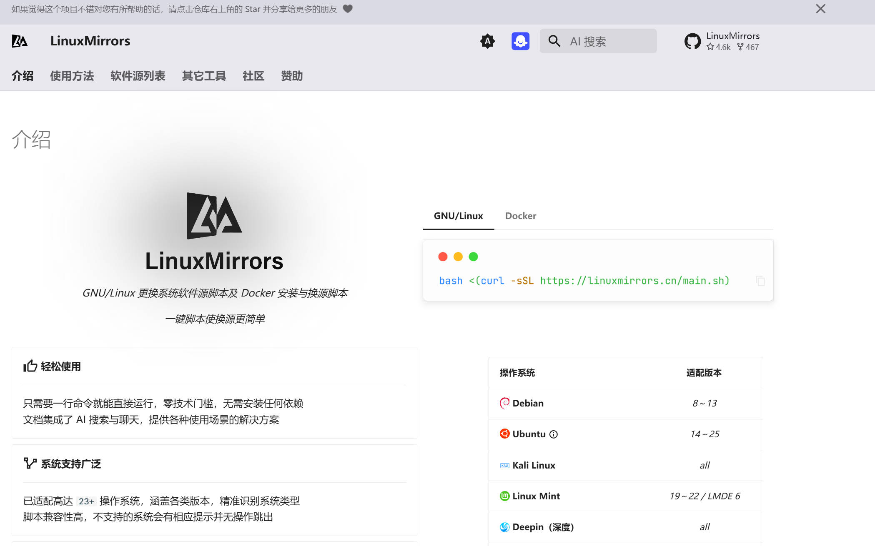Click the large LinuxMirrors hero logo
This screenshot has width=875, height=546.
pos(214,216)
